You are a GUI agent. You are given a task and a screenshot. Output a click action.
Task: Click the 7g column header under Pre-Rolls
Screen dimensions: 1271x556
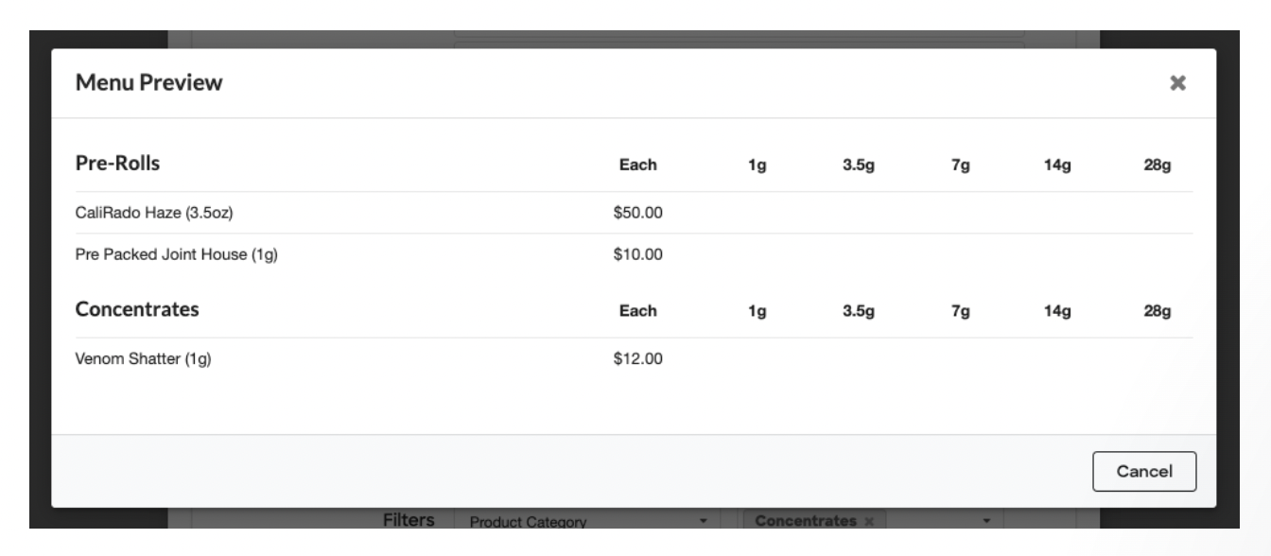pyautogui.click(x=960, y=165)
